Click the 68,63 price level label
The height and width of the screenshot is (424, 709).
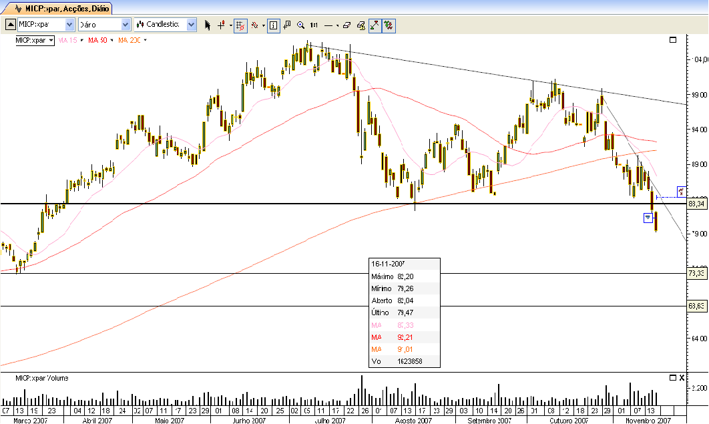point(697,306)
